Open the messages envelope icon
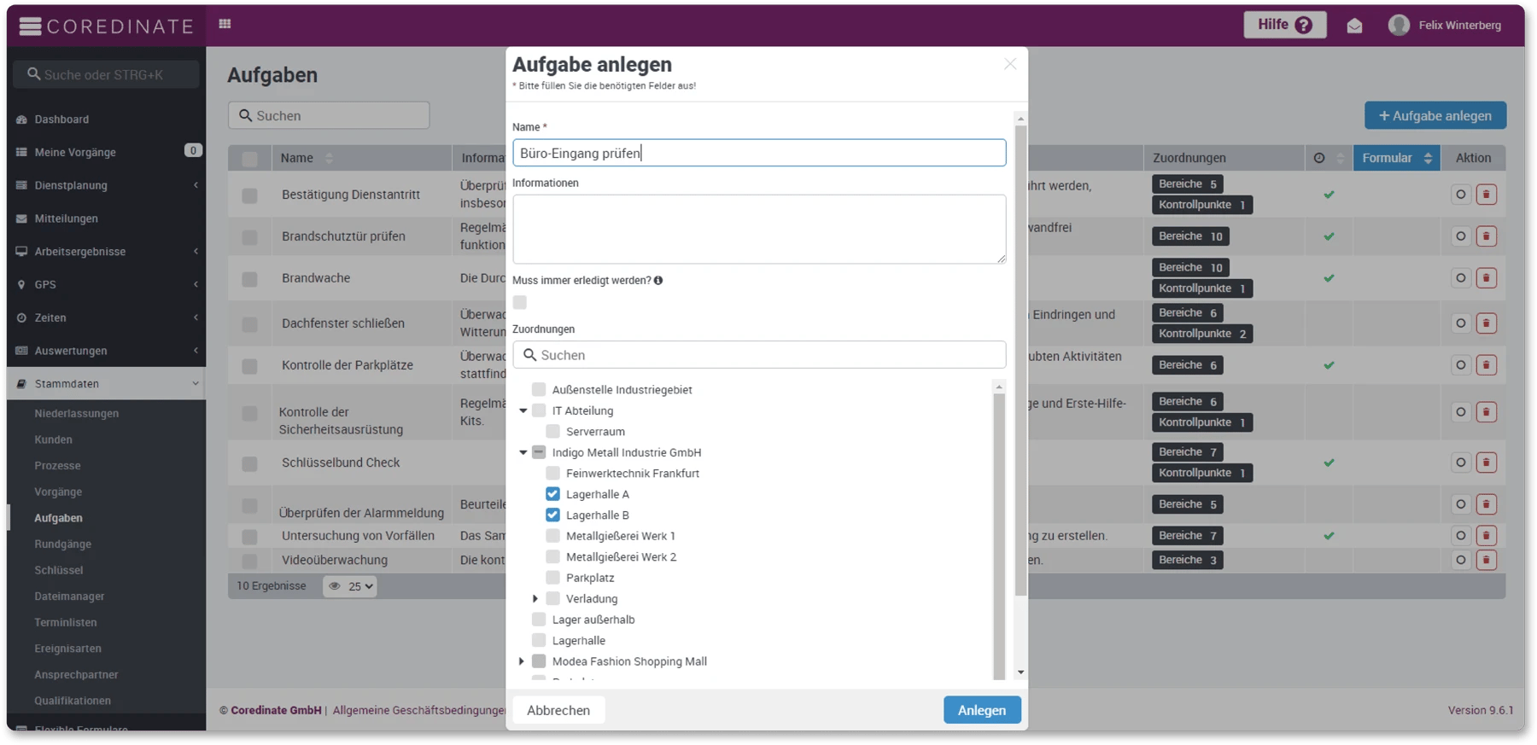The height and width of the screenshot is (745, 1537). click(x=1354, y=26)
